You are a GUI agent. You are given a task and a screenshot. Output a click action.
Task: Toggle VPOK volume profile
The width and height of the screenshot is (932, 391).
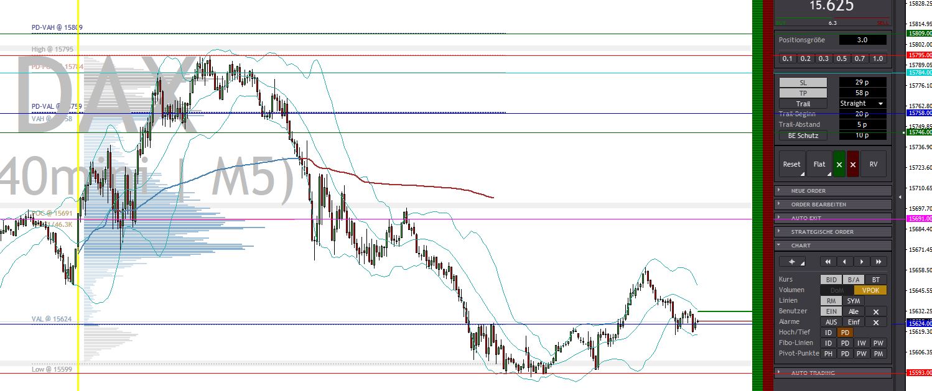pos(870,290)
